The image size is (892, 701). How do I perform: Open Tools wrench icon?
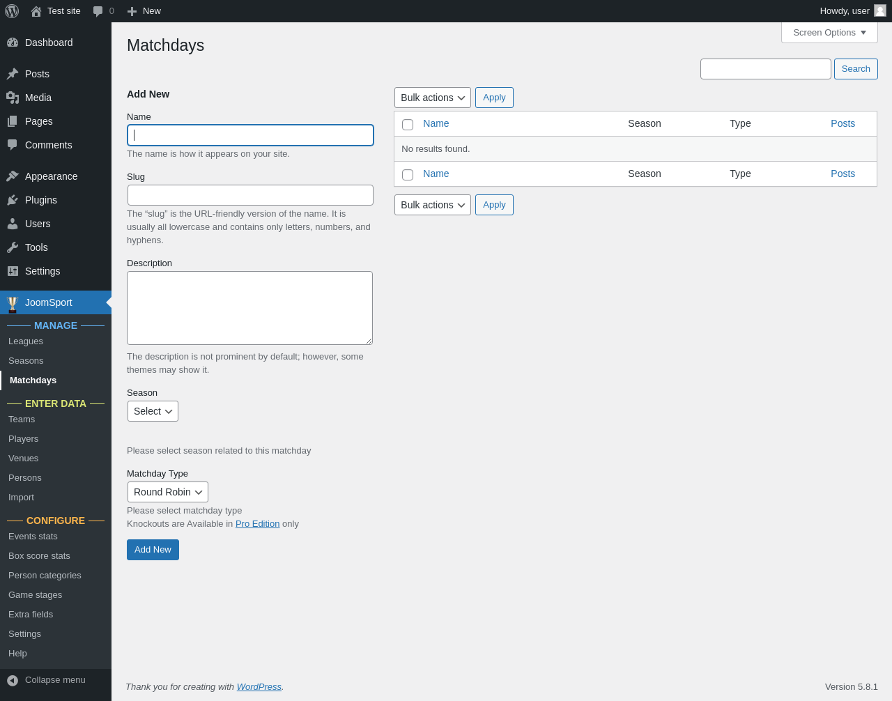point(13,247)
